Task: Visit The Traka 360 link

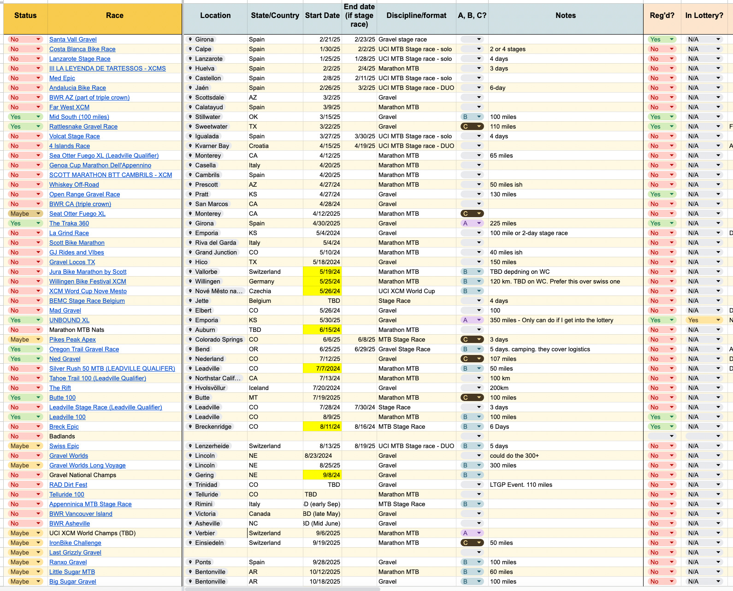Action: pos(69,223)
